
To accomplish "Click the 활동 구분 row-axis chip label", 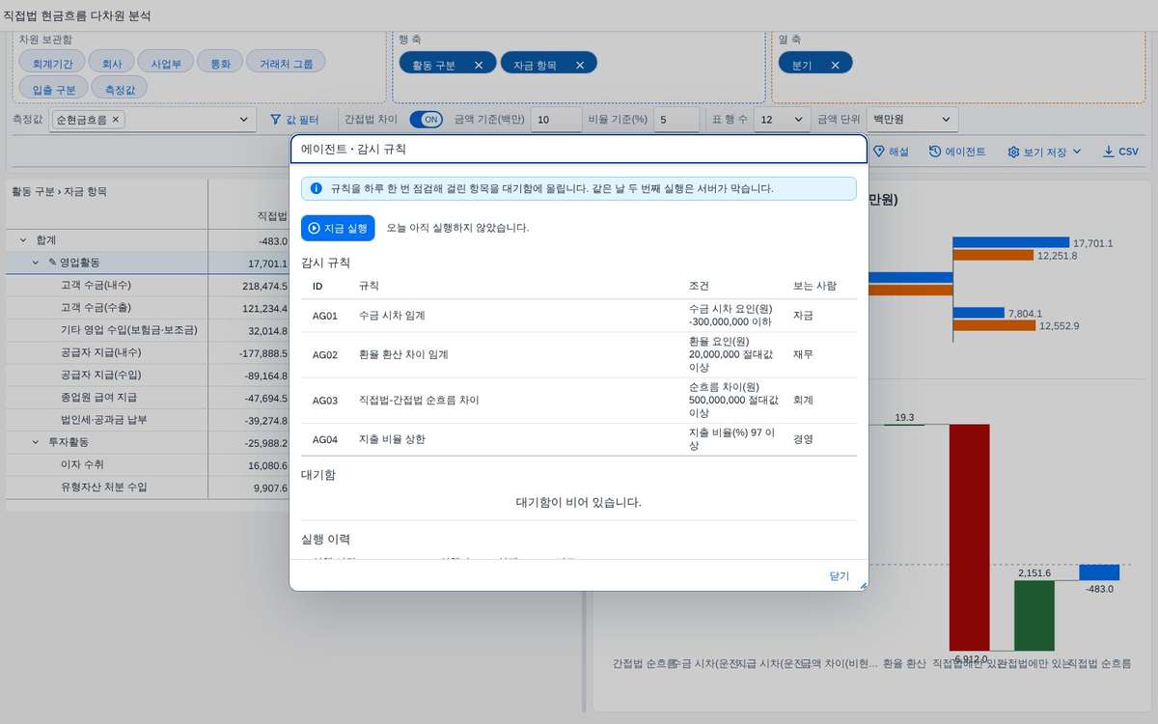I will [x=433, y=65].
